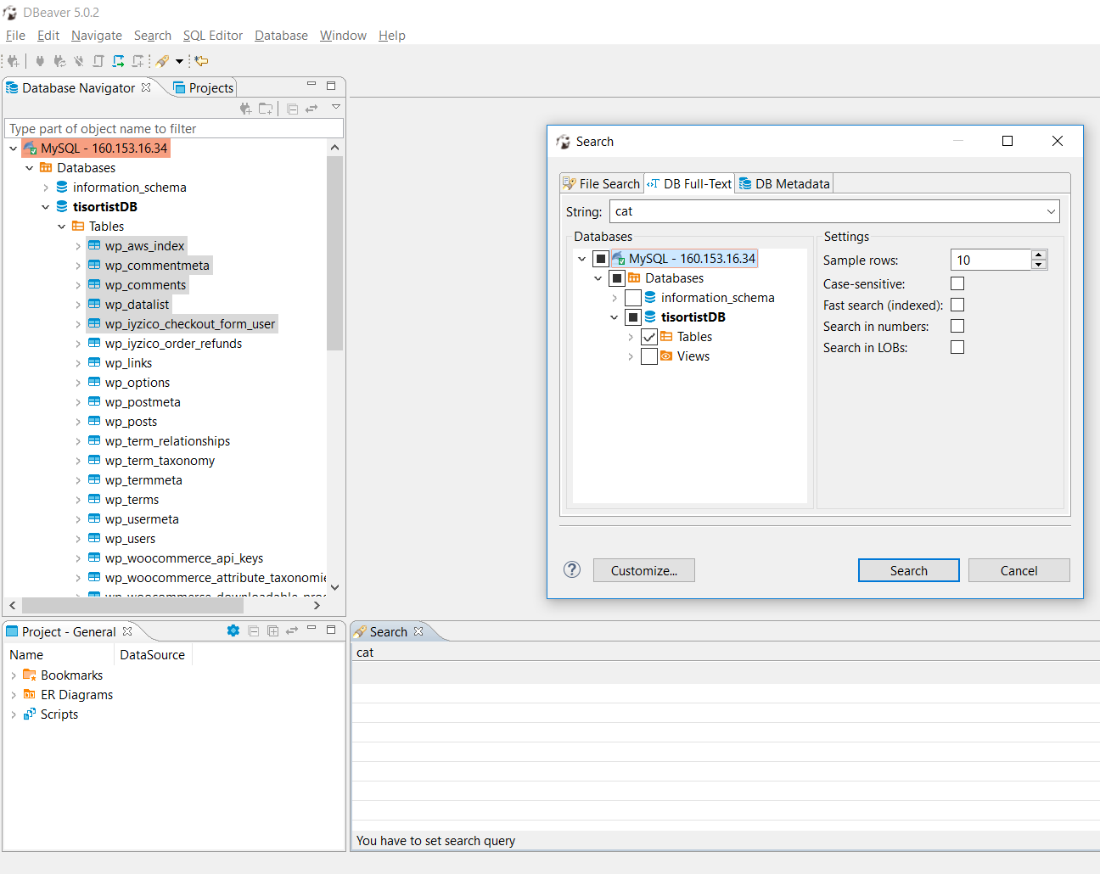This screenshot has width=1100, height=874.
Task: Select the Reconnect icon
Action: coord(59,61)
